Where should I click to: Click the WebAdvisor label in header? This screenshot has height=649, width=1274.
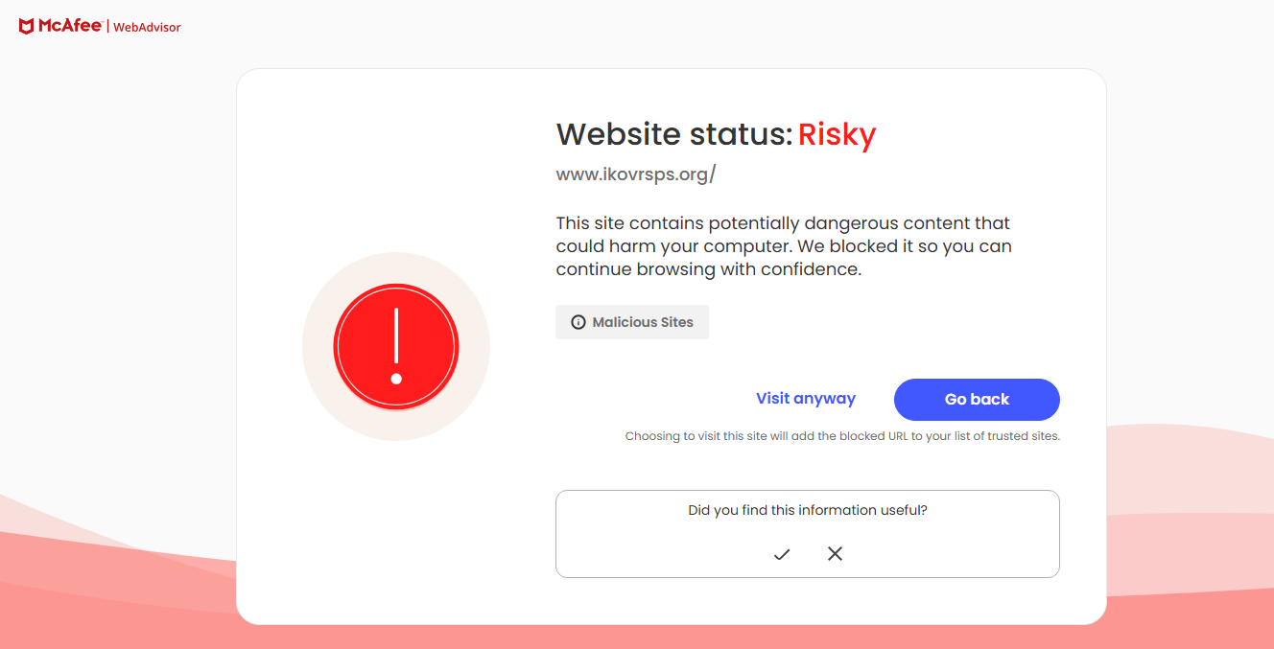click(147, 28)
